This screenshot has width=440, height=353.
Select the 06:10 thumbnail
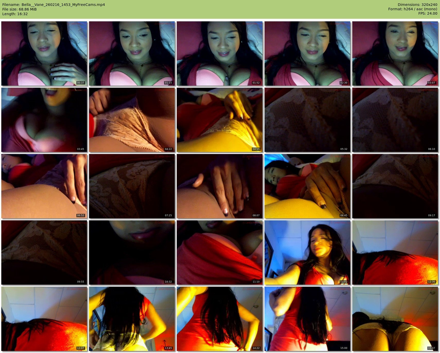click(395, 120)
